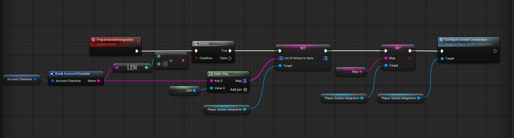
Task: Click the second SET node's Map output pin
Action: pyautogui.click(x=410, y=58)
